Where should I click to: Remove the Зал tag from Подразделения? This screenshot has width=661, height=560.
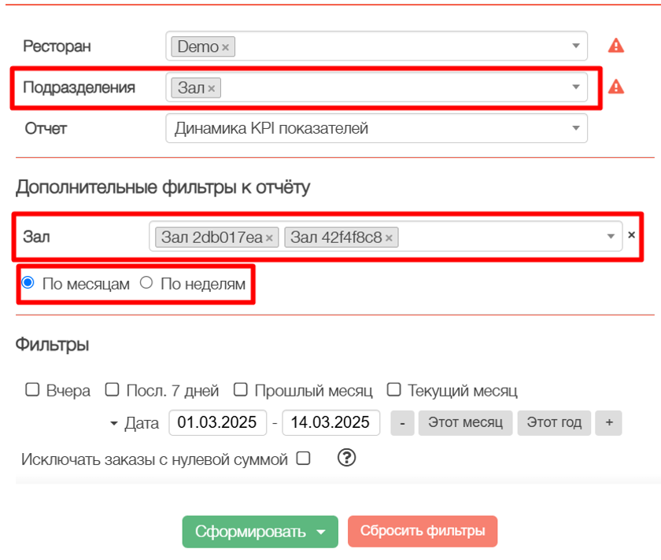pos(211,88)
